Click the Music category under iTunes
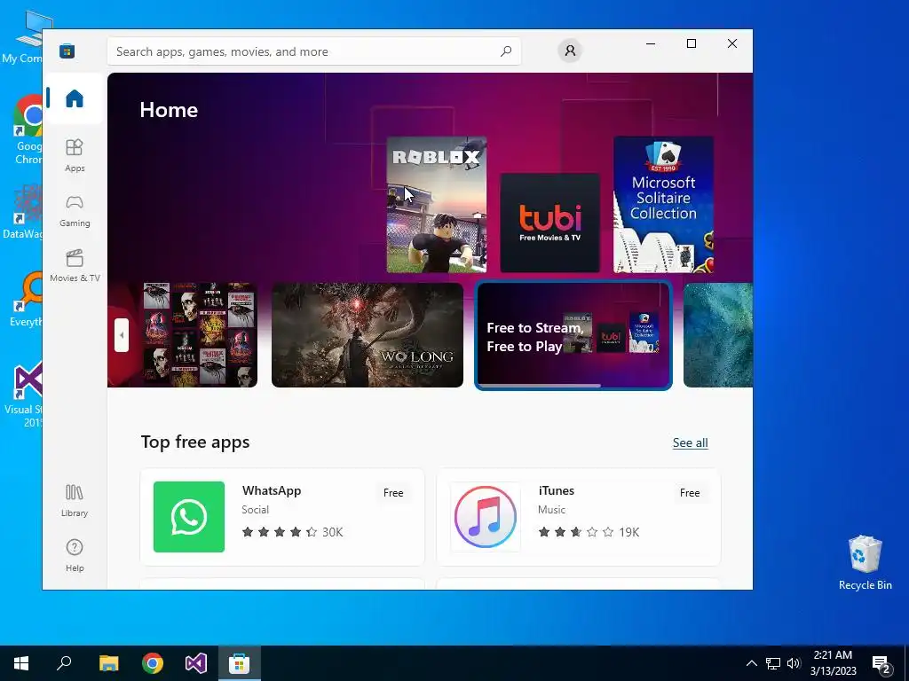The width and height of the screenshot is (909, 681). [x=551, y=510]
